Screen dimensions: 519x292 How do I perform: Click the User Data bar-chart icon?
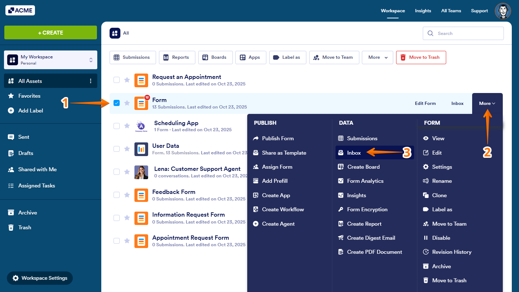pos(141,149)
